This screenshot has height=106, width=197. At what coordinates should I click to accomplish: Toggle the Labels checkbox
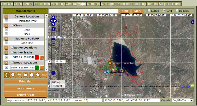point(149,10)
